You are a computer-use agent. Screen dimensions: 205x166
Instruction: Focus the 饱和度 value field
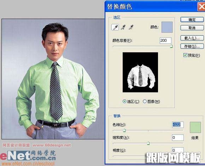coord(178,137)
